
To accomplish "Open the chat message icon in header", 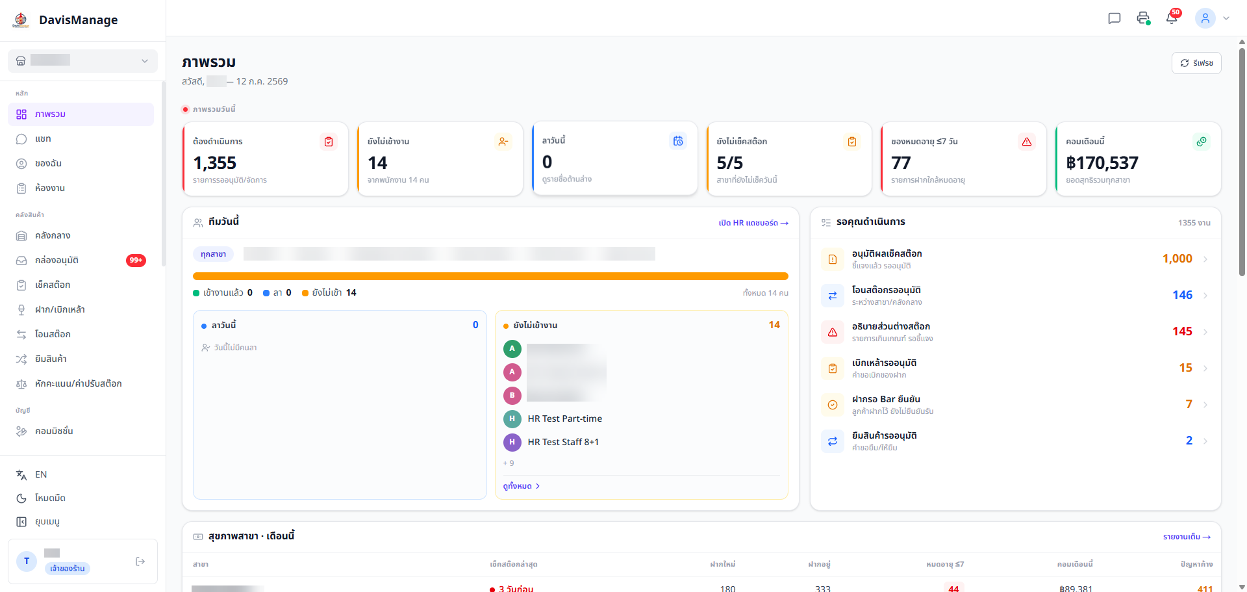I will click(x=1115, y=18).
